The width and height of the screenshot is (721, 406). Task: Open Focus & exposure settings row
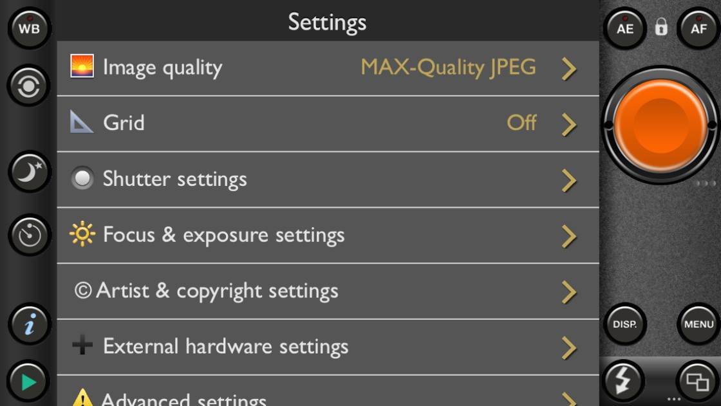click(328, 235)
